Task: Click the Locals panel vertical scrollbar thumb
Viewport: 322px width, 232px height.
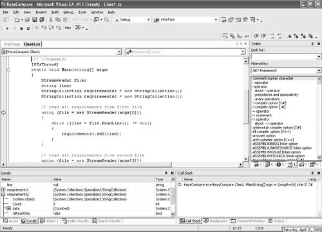Action: [x=173, y=196]
